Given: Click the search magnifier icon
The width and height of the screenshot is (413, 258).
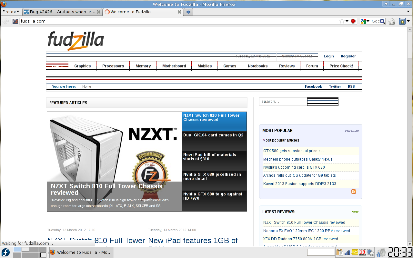Looking at the screenshot, I should pos(382,21).
